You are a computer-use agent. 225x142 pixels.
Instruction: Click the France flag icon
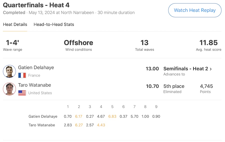(x=22, y=75)
